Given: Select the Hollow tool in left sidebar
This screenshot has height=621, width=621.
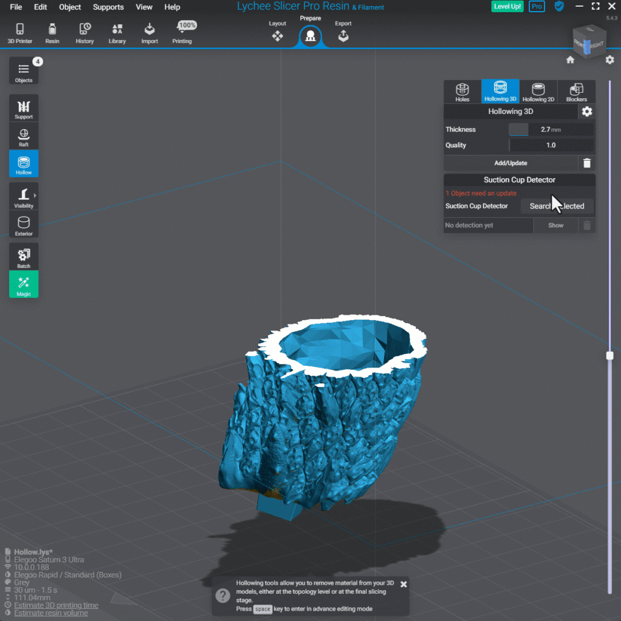Looking at the screenshot, I should pyautogui.click(x=24, y=163).
